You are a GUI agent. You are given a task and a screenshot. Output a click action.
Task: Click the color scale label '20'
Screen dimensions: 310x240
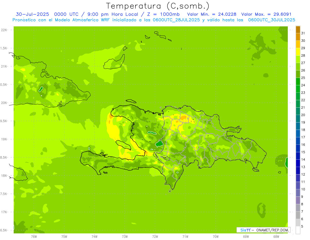pos(303,115)
